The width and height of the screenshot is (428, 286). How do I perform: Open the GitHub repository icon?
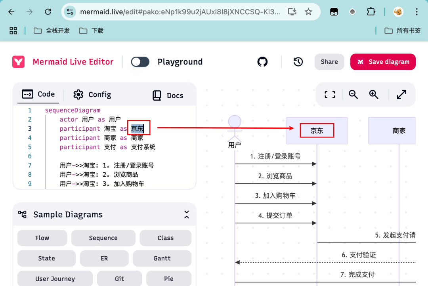click(263, 62)
